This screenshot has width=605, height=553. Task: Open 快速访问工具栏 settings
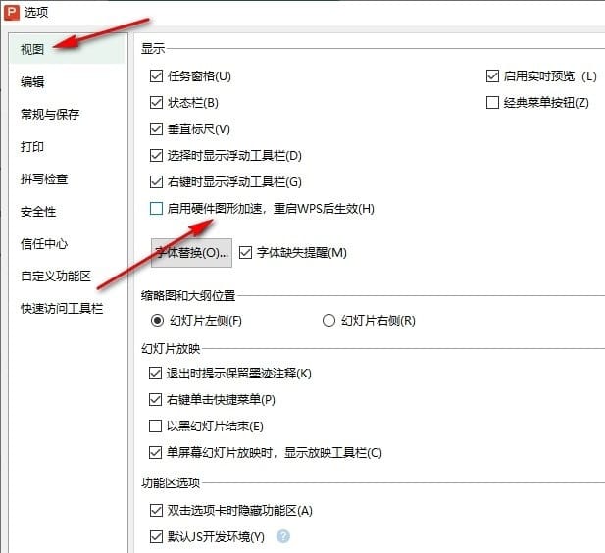62,308
